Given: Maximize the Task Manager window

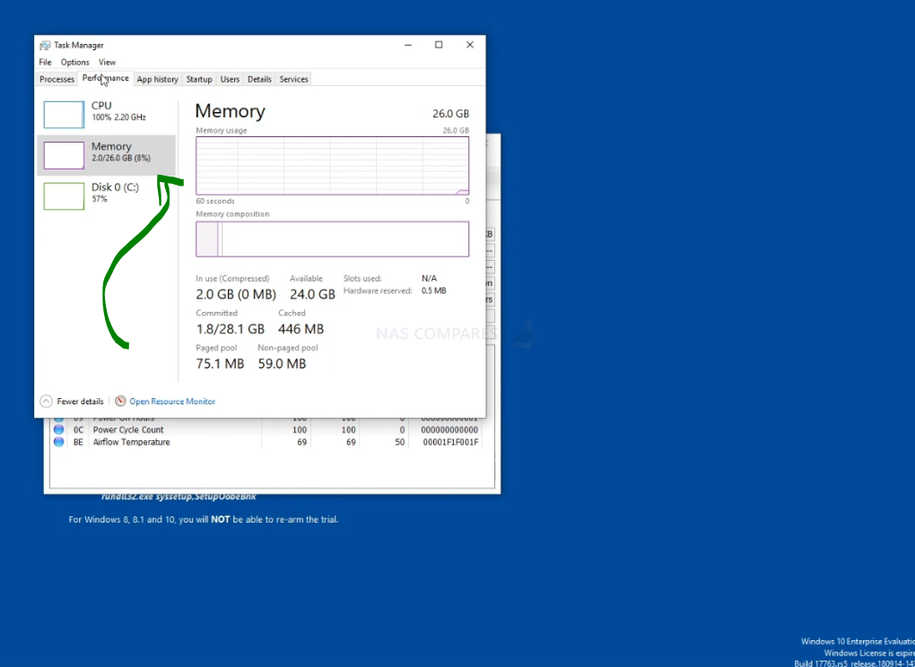Looking at the screenshot, I should [439, 45].
